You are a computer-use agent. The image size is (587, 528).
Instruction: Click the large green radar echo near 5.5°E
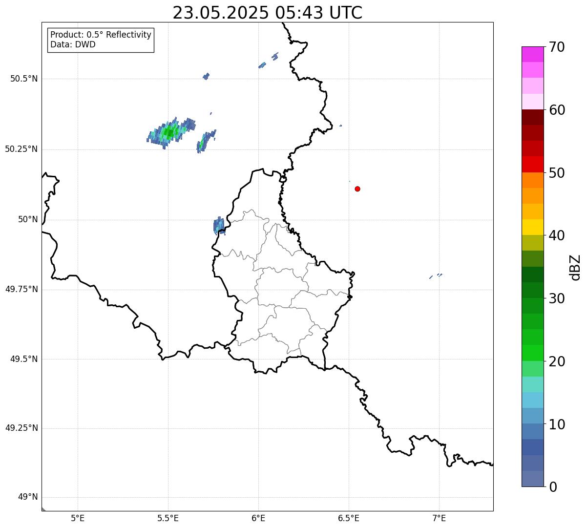point(170,132)
